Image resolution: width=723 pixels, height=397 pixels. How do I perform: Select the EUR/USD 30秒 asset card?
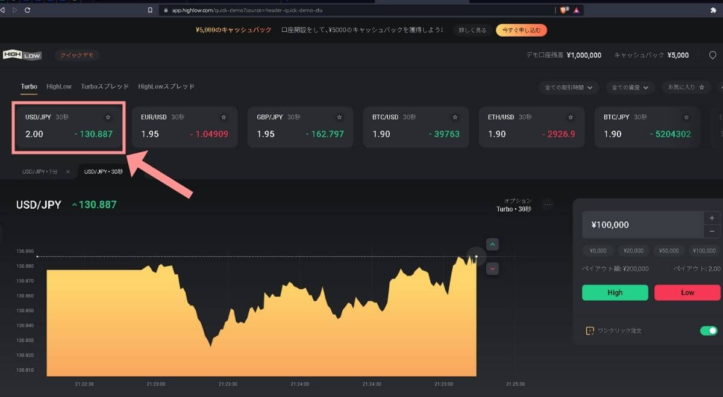coord(184,127)
